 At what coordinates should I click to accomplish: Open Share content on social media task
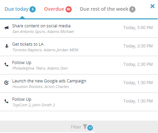(x=41, y=26)
